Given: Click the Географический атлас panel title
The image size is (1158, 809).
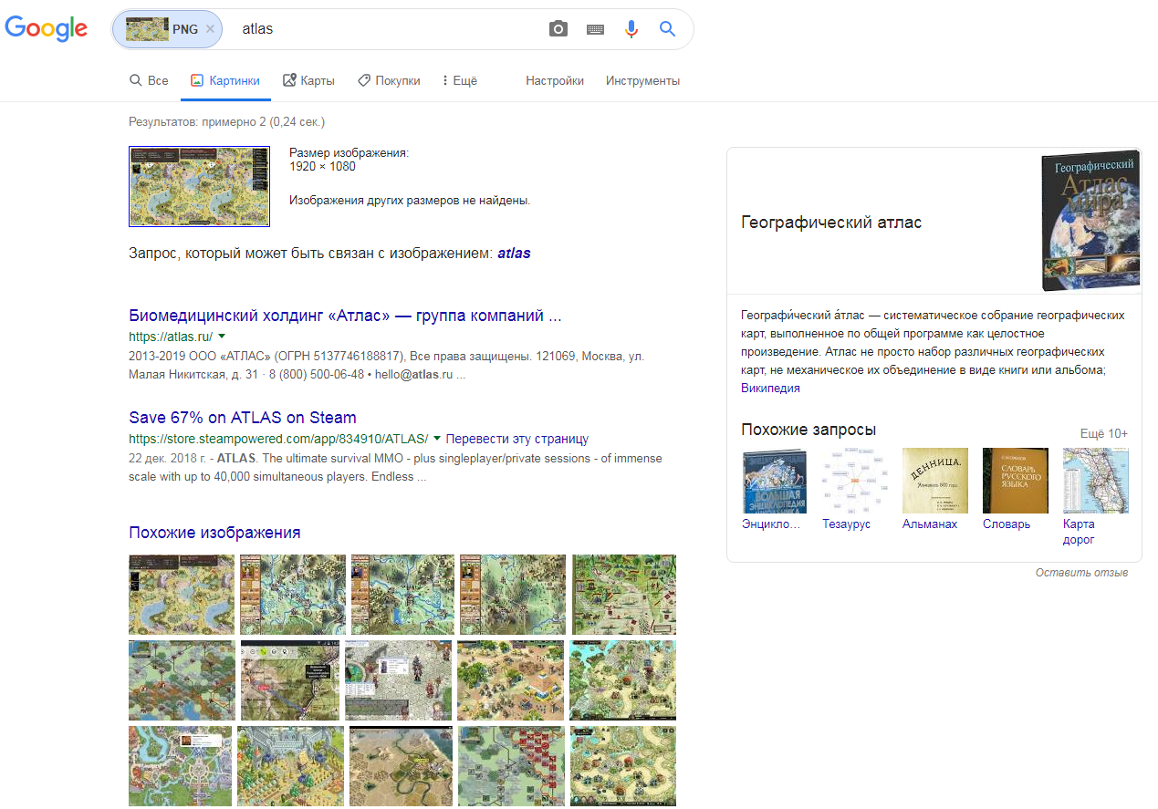Looking at the screenshot, I should (x=831, y=223).
